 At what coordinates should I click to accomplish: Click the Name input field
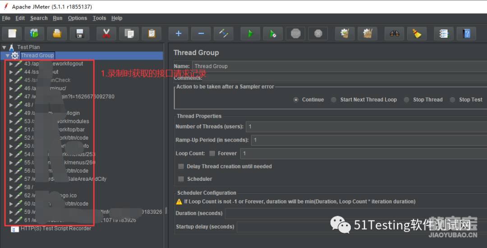pos(340,66)
